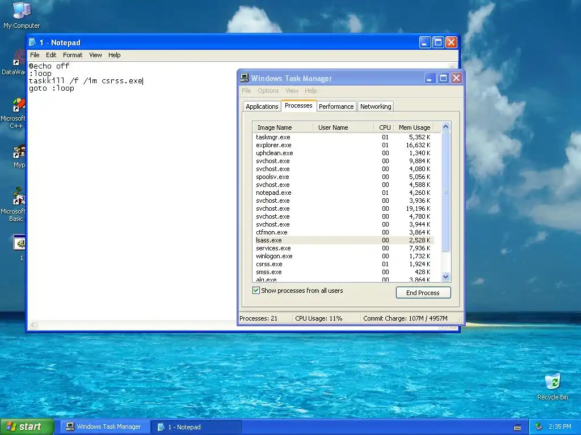Image resolution: width=581 pixels, height=435 pixels.
Task: Click the system tray network icon
Action: (x=539, y=427)
